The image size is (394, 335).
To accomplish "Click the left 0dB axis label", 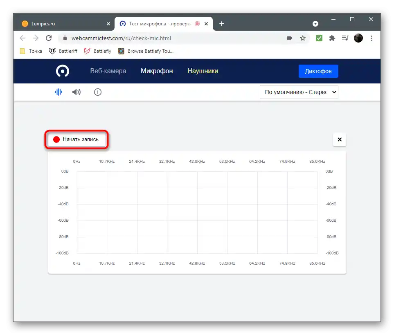I will tap(65, 171).
